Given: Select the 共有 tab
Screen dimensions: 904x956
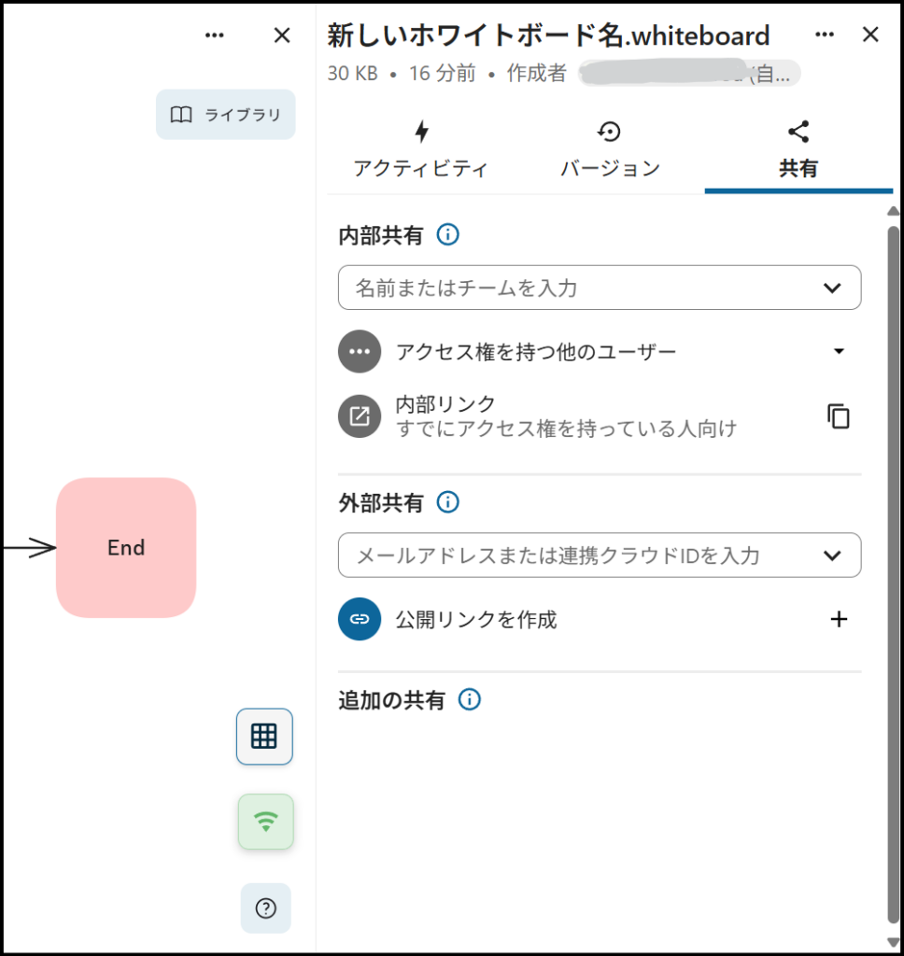Looking at the screenshot, I should click(x=798, y=149).
